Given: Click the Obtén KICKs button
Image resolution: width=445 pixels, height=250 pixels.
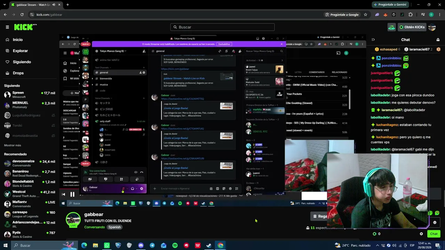Looking at the screenshot, I should point(412,27).
